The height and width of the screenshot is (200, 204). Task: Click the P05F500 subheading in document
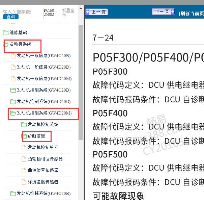(x=110, y=154)
